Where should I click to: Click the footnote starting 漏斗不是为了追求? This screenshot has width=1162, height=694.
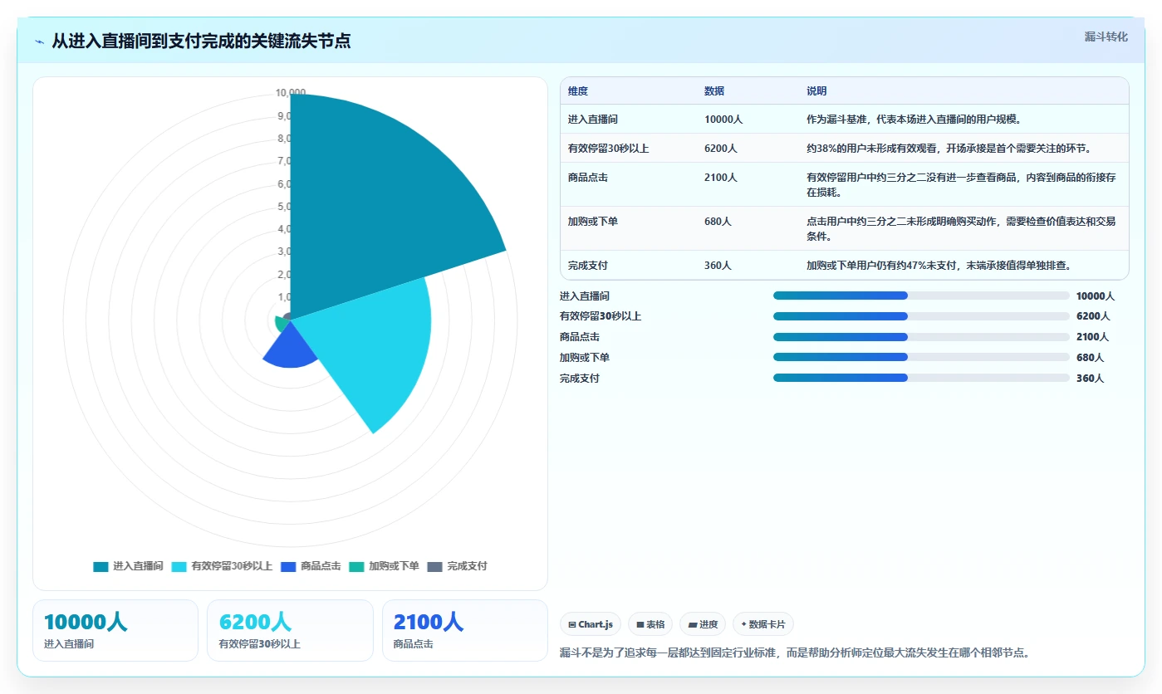pyautogui.click(x=795, y=653)
